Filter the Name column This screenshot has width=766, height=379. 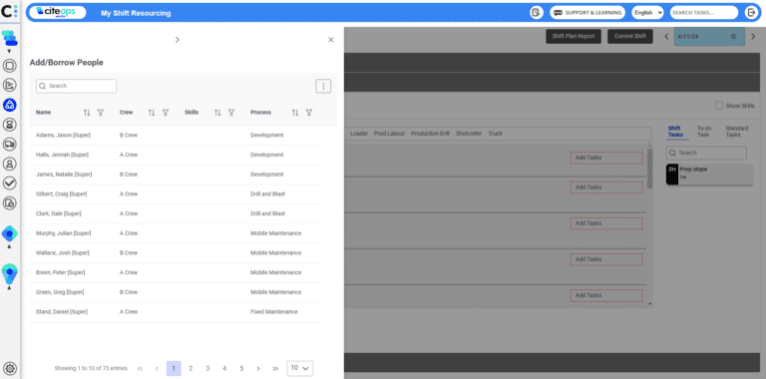pyautogui.click(x=101, y=113)
